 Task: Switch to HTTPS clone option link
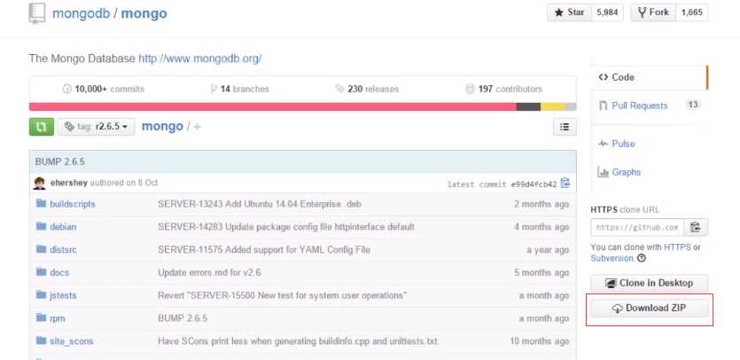pos(677,247)
